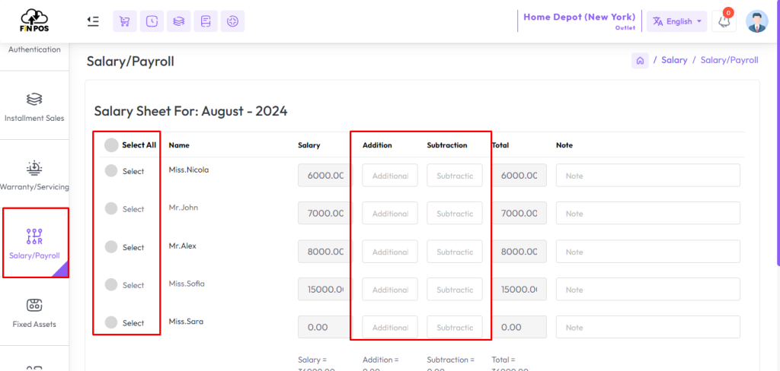The height and width of the screenshot is (371, 780).
Task: Click the Warranty/Servicing sidebar icon
Action: pos(34,168)
